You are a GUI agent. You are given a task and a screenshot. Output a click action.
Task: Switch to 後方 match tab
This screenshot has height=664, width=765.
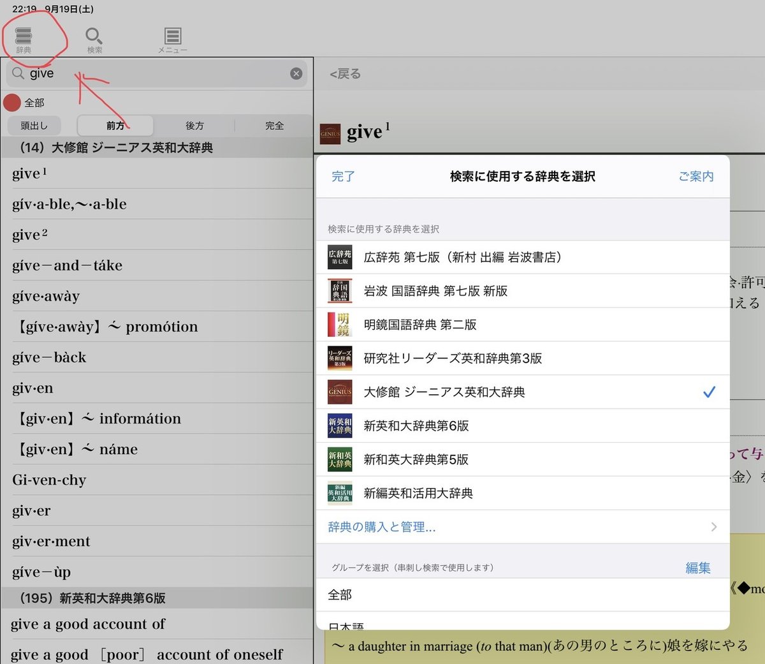[x=194, y=126]
